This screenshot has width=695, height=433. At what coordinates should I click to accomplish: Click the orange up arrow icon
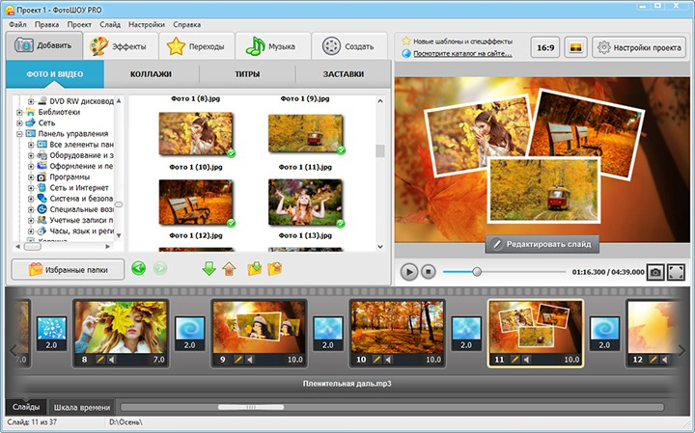coord(229,269)
